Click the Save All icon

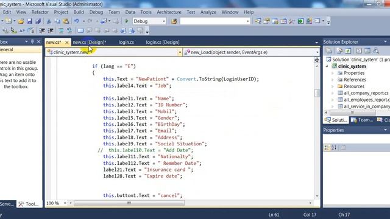[38, 21]
